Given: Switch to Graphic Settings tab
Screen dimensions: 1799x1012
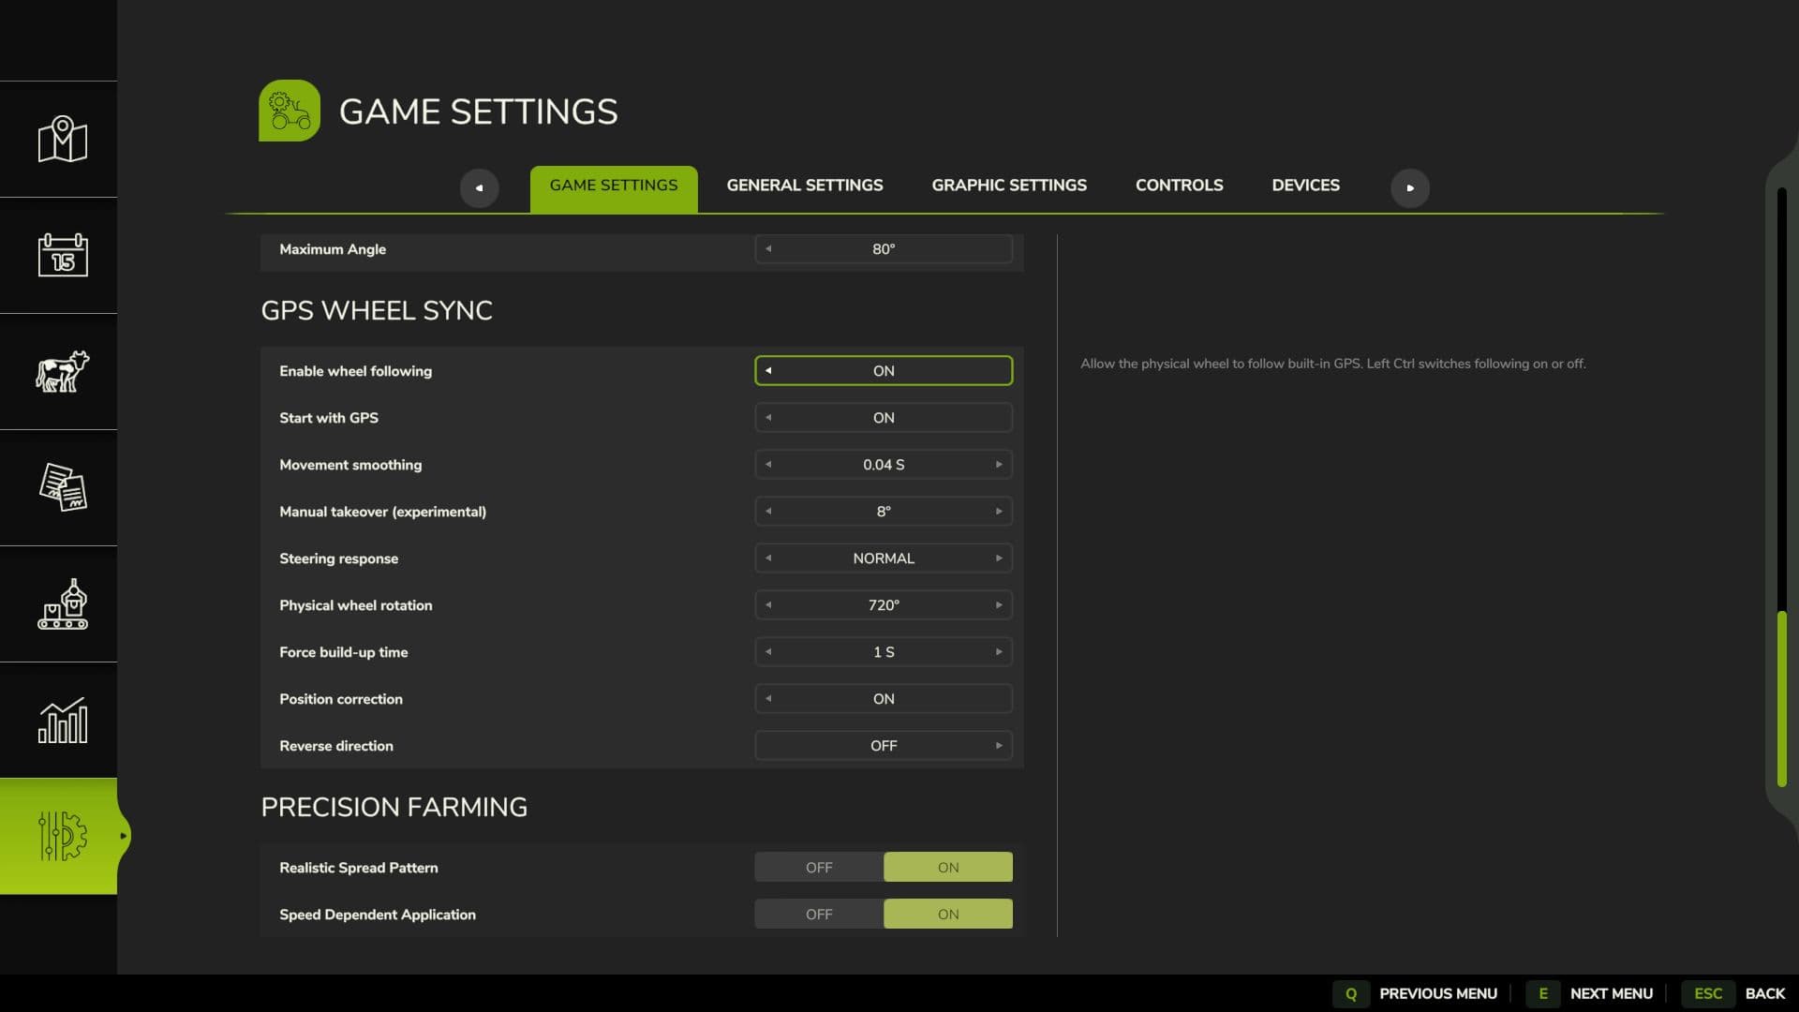Looking at the screenshot, I should click(1009, 186).
